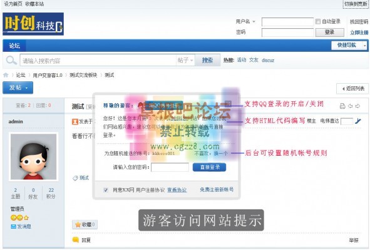Click the 返回列表 button
This screenshot has height=250, width=370.
(352, 89)
